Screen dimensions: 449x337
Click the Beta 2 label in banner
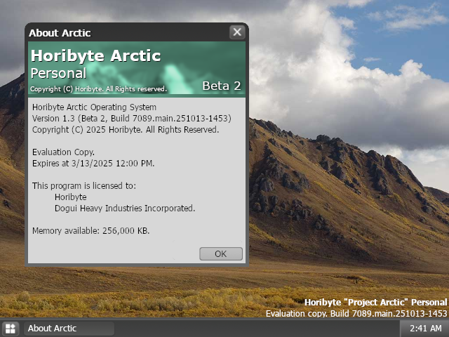coord(222,86)
